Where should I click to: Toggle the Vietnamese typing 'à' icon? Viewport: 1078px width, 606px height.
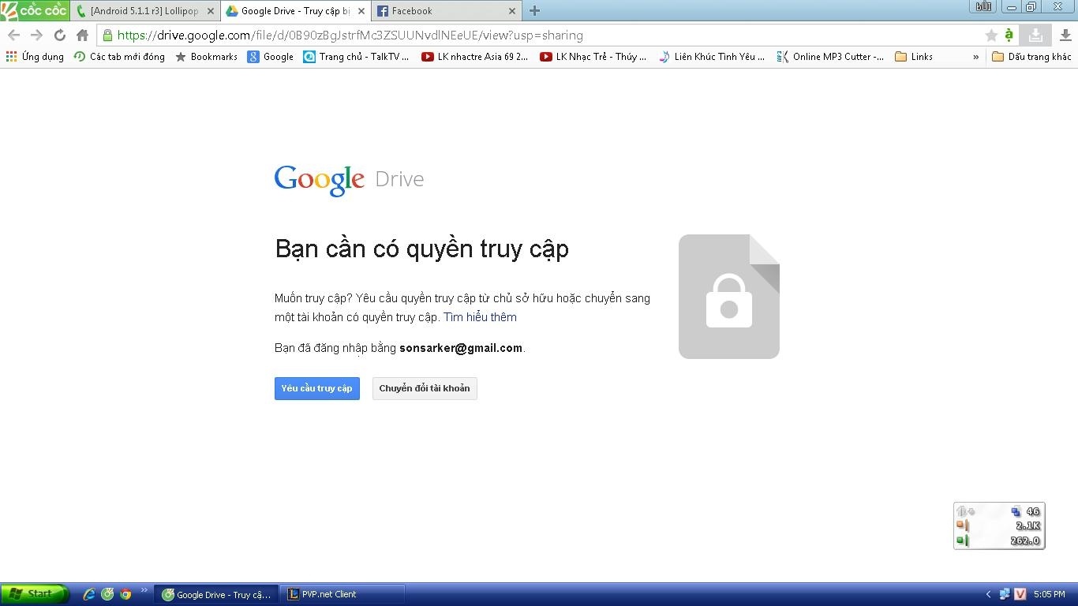coord(1009,36)
